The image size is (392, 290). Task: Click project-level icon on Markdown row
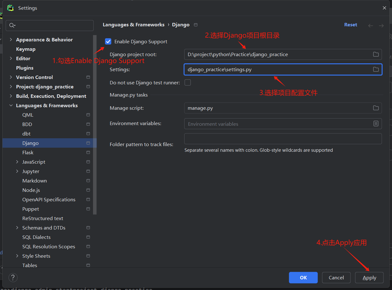[x=88, y=181]
